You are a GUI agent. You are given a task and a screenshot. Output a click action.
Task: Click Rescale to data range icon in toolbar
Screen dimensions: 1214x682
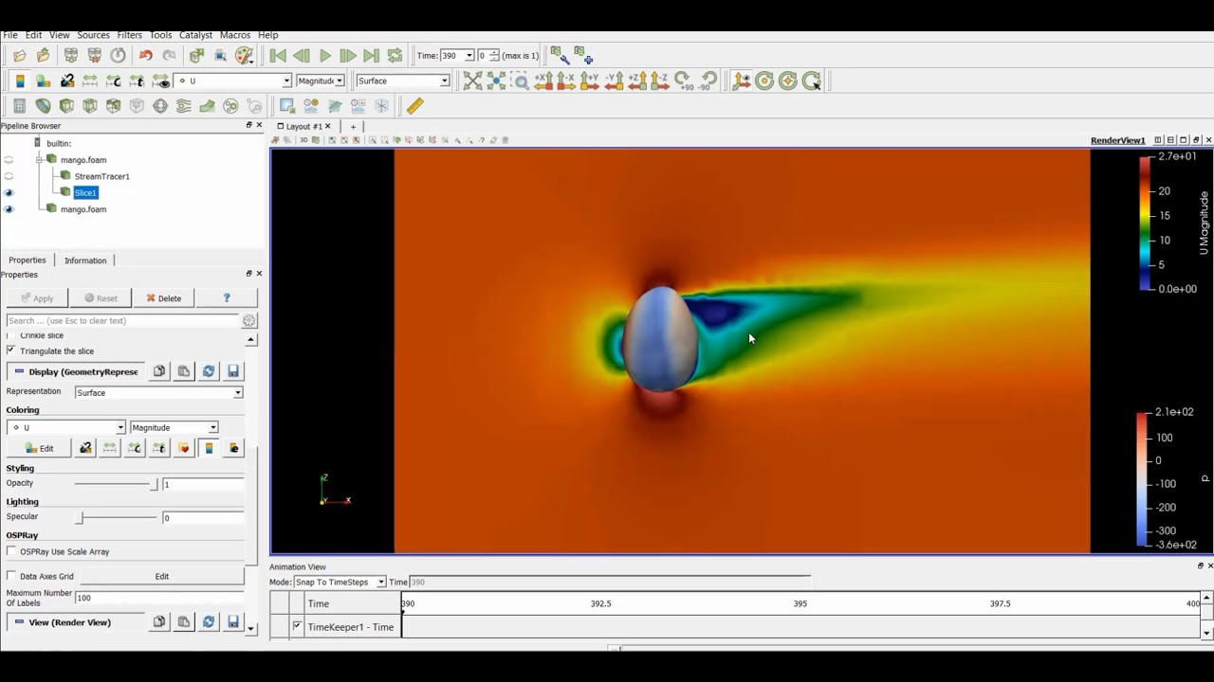click(90, 81)
